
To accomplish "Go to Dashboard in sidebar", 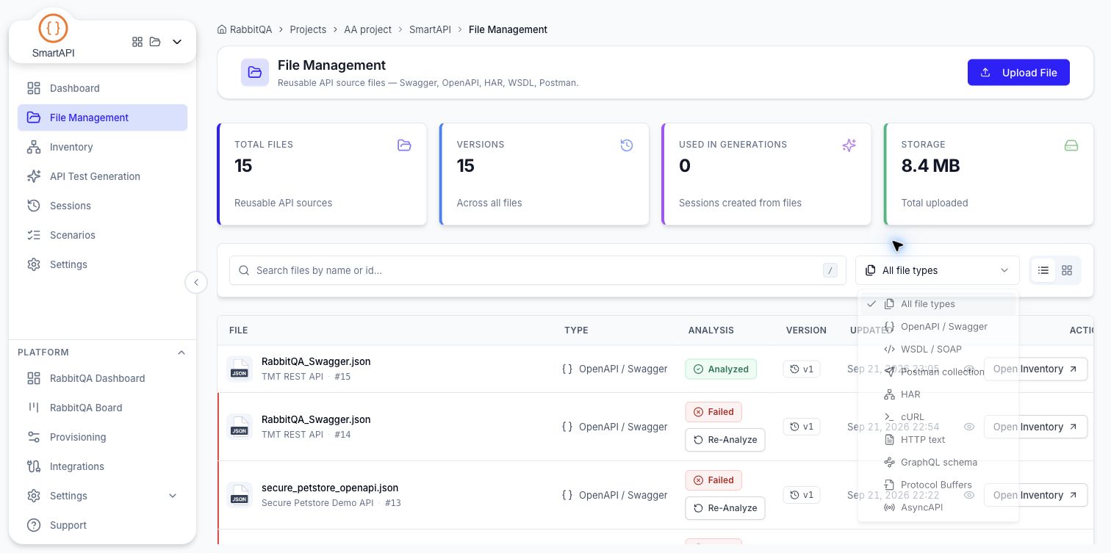I will (102, 88).
